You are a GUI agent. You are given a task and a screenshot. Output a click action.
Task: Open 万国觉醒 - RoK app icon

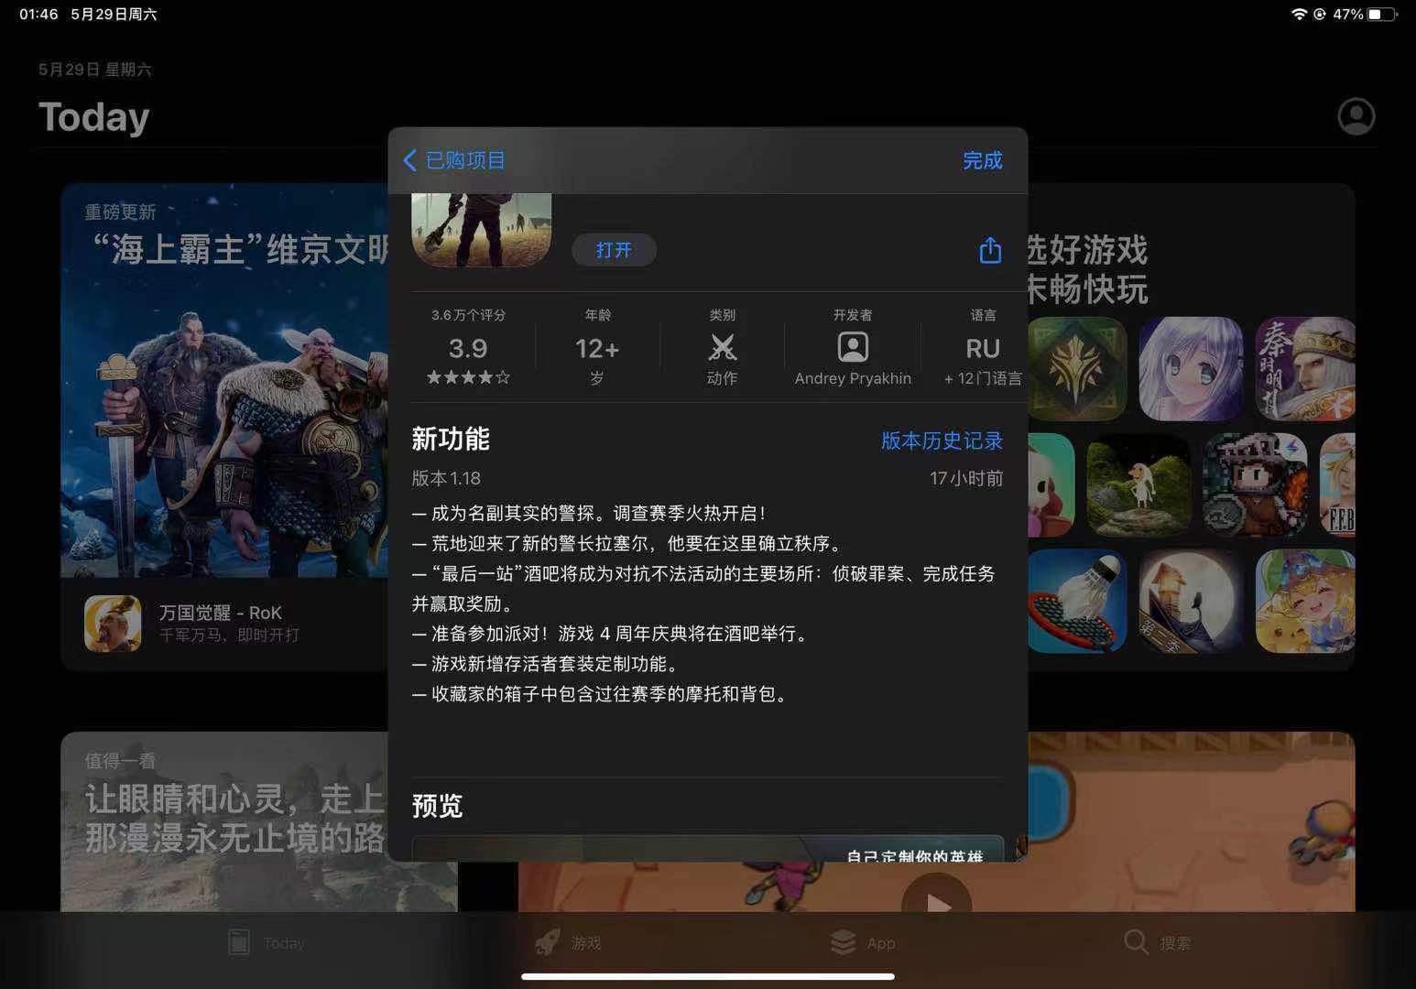point(113,624)
